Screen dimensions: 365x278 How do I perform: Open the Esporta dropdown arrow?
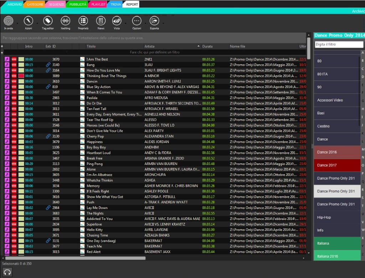point(163,24)
